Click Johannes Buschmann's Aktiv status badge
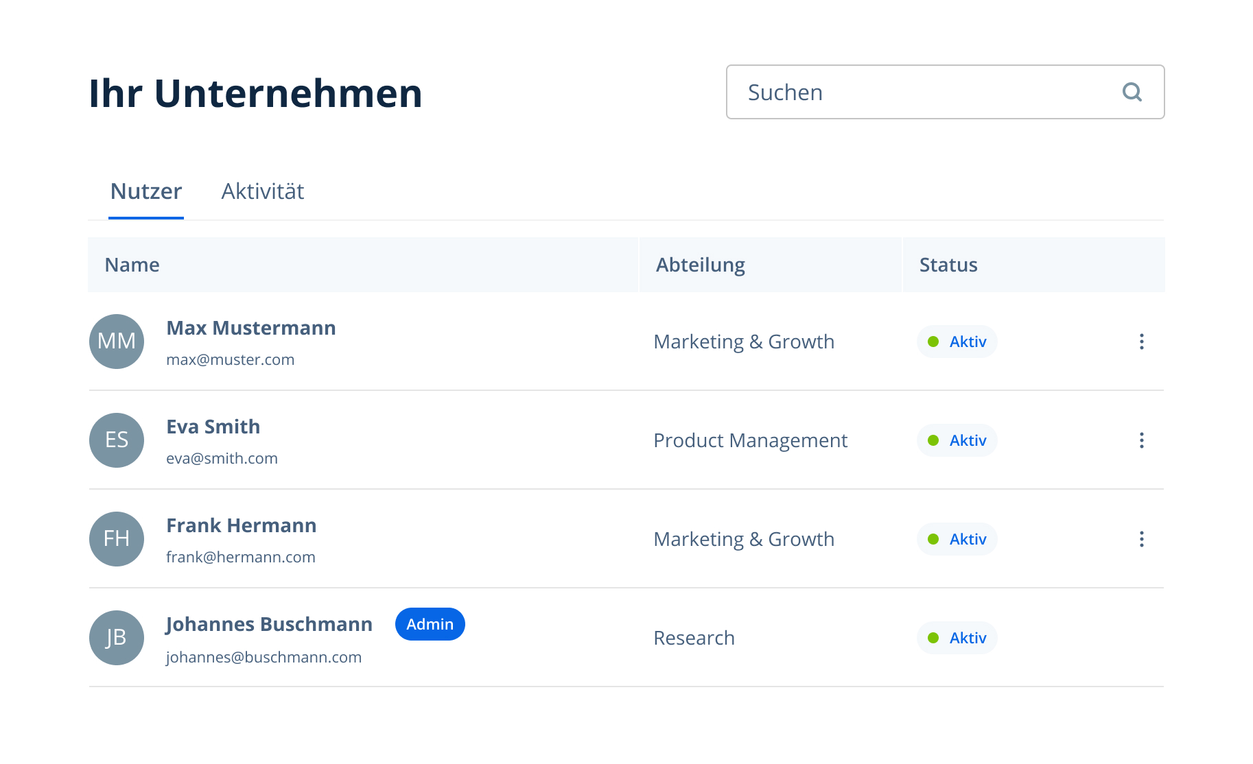1253x764 pixels. pyautogui.click(x=957, y=638)
